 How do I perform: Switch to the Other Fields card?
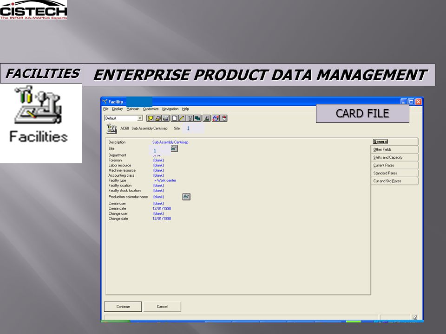point(395,149)
